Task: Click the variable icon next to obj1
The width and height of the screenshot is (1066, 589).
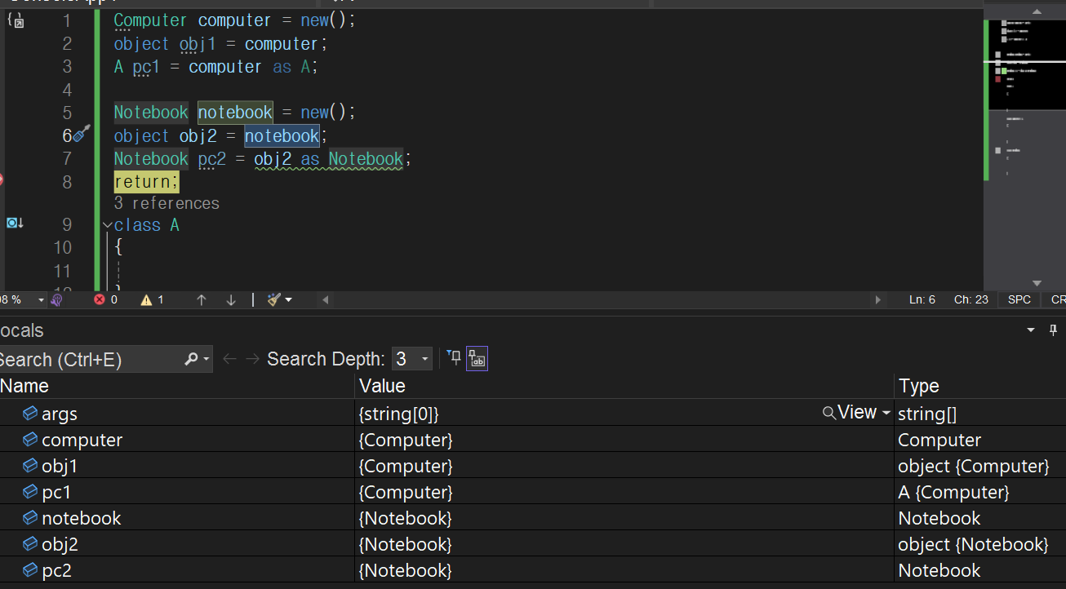Action: (29, 466)
